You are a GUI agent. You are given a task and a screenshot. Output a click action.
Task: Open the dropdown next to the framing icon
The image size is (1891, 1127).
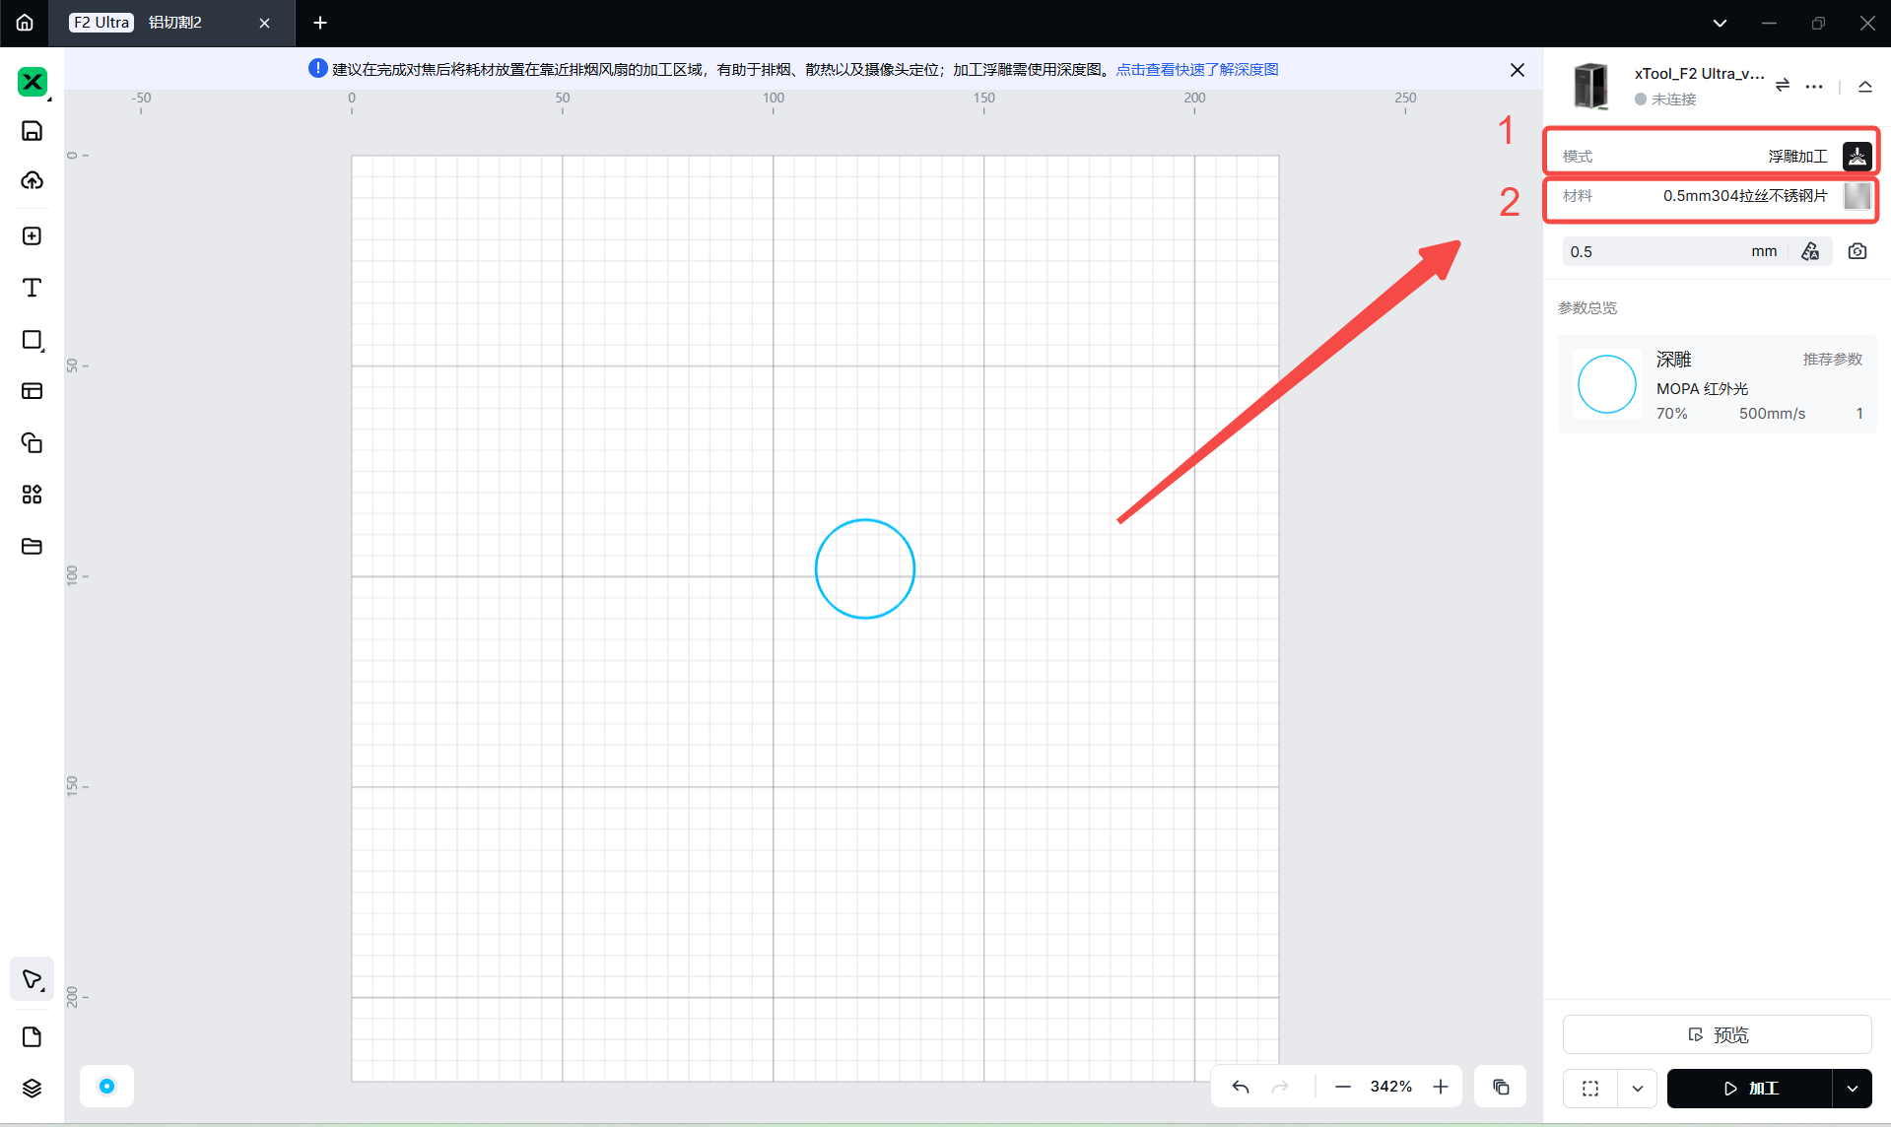point(1638,1089)
